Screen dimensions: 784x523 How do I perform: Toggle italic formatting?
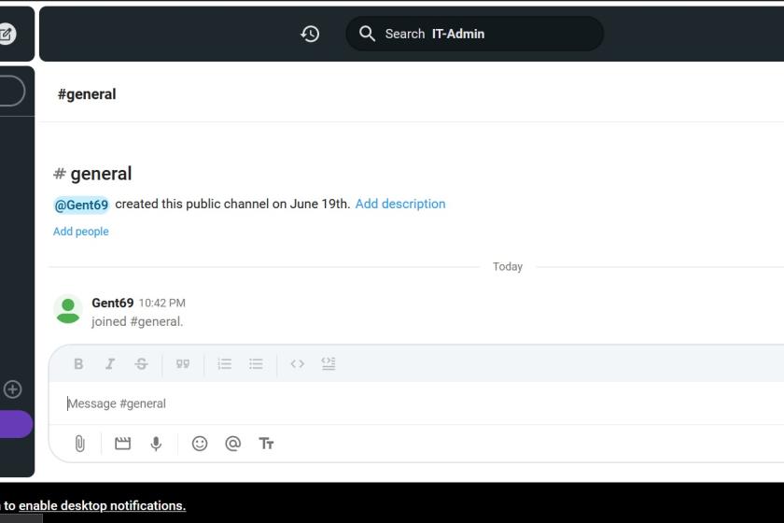110,364
